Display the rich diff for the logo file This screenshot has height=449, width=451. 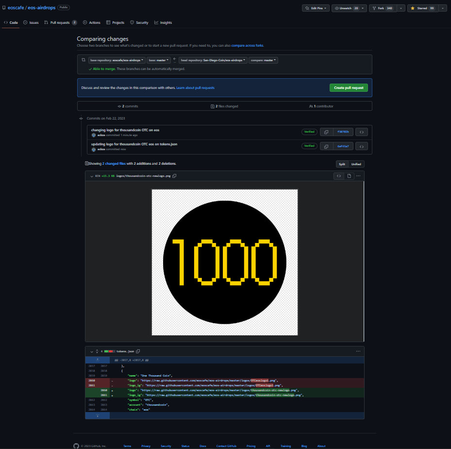point(349,176)
